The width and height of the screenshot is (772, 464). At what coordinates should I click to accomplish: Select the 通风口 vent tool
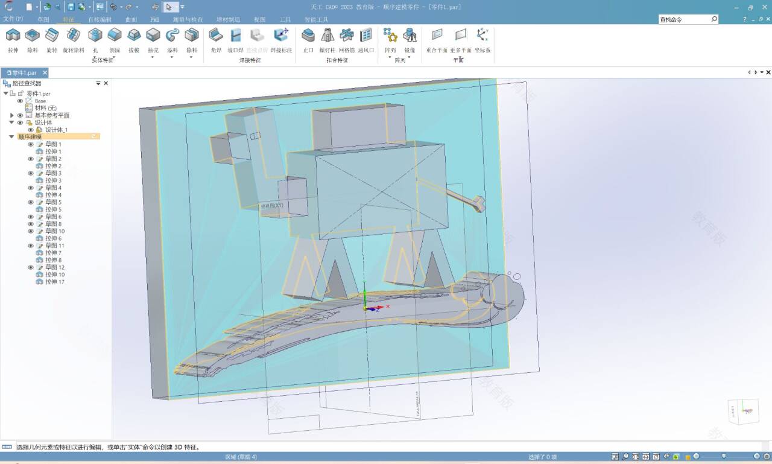[366, 40]
